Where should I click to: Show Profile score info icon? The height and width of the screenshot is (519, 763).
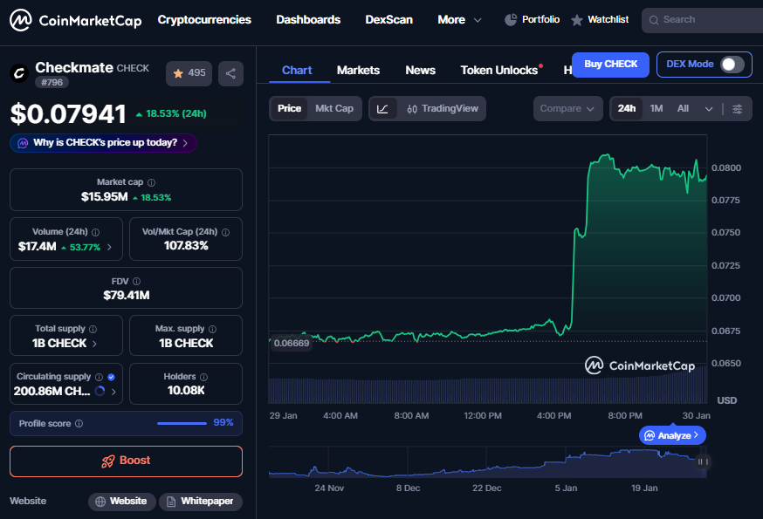(x=79, y=424)
